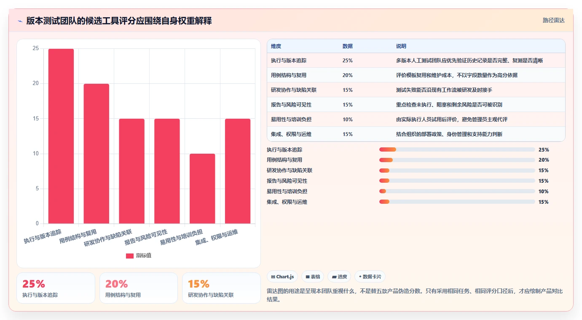Click the 研发协作与缺陷关联 x-axis label

pos(108,238)
